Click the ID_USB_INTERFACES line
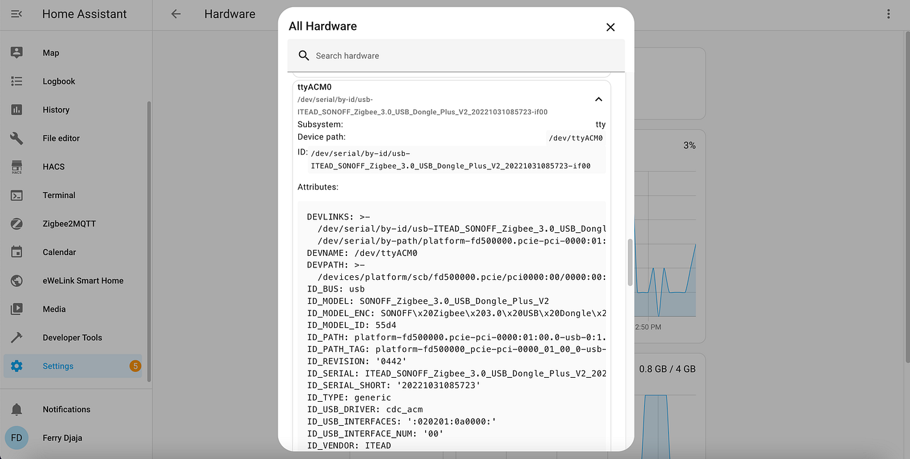910x459 pixels. click(402, 422)
